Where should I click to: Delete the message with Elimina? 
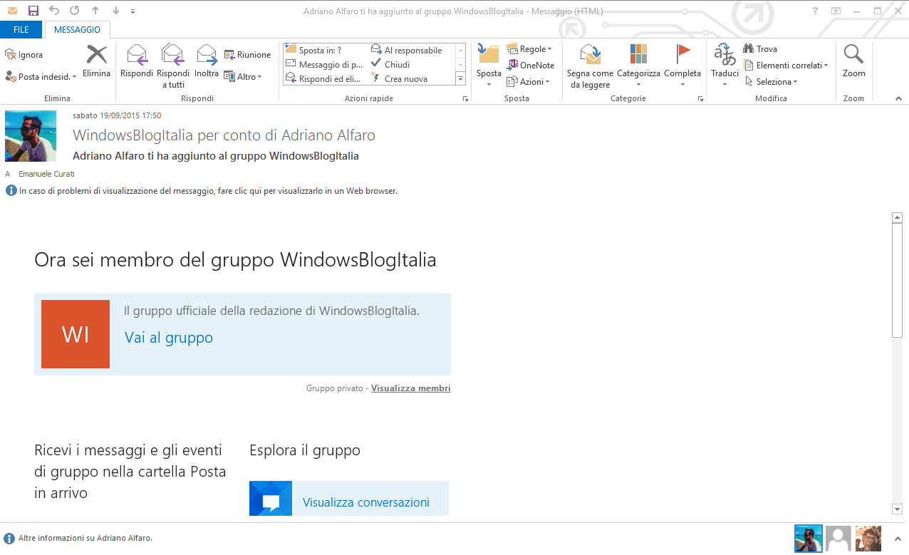coord(96,61)
